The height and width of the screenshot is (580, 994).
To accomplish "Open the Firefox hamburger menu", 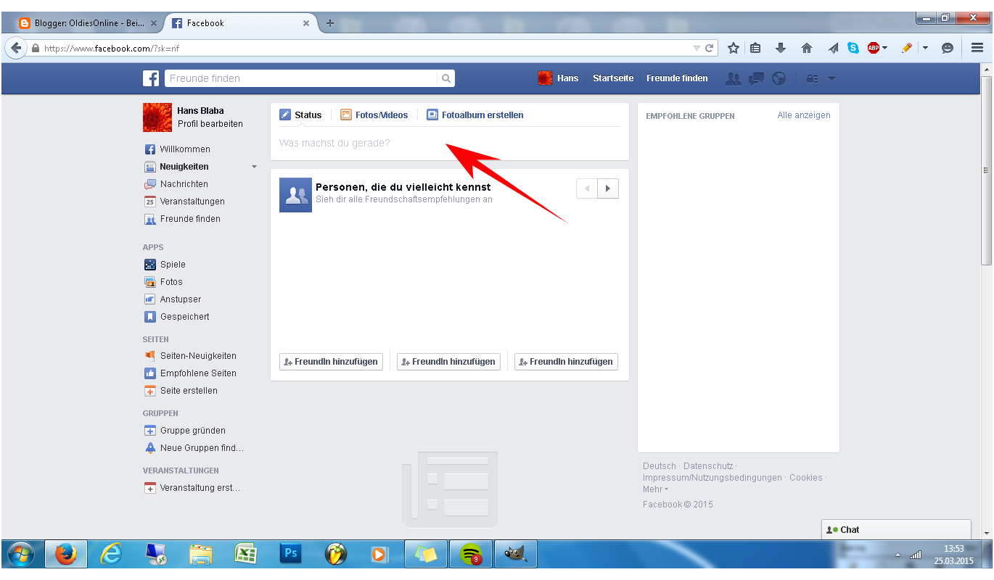I will coord(977,48).
